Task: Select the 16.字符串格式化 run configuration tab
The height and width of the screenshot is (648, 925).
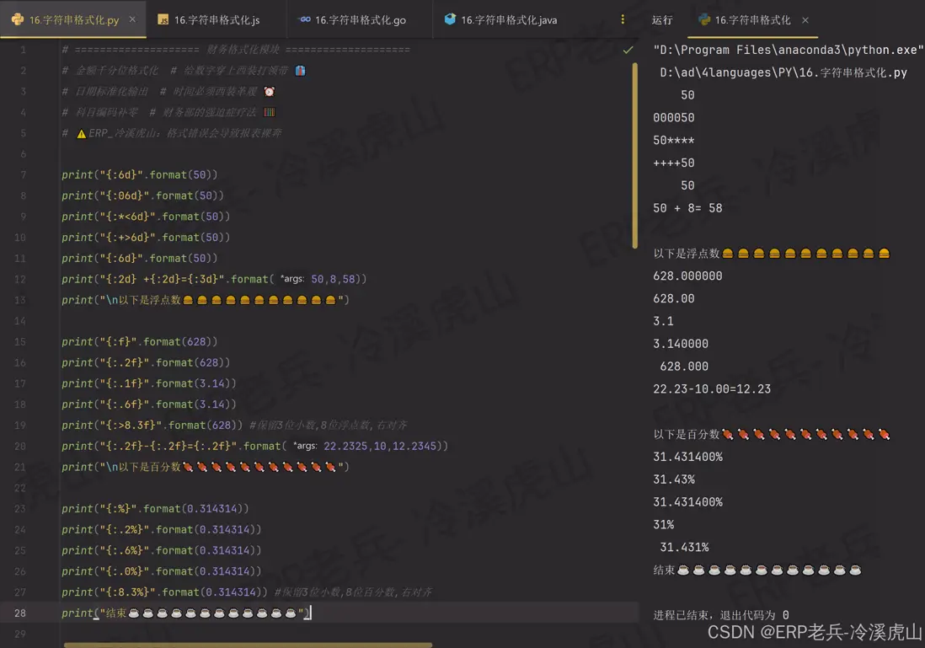Action: pyautogui.click(x=752, y=20)
